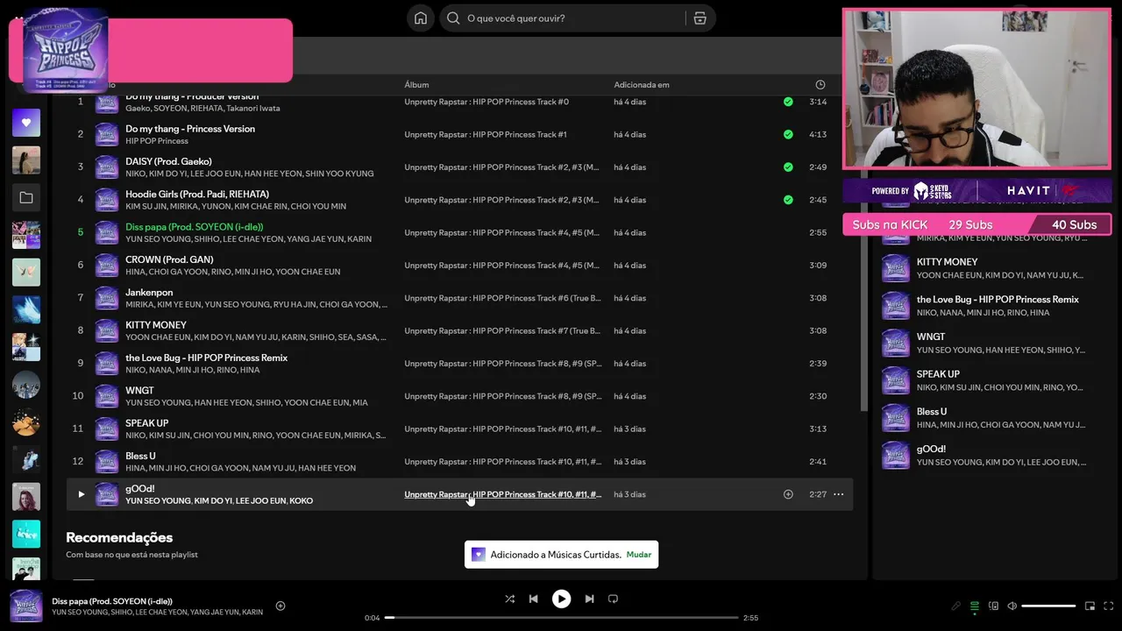Open gOOd! in the queue panel
Screen dimensions: 1122x631
tap(931, 449)
